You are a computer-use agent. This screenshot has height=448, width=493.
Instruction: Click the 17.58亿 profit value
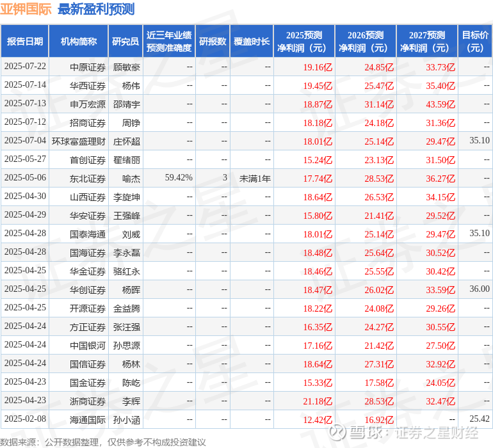tap(379, 383)
